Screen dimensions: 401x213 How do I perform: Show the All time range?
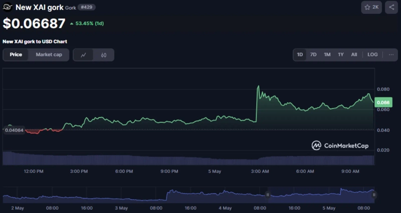354,54
